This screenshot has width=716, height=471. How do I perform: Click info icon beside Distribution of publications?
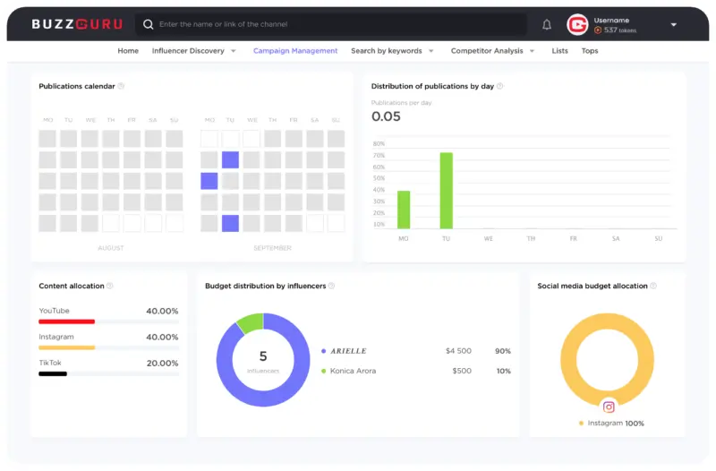500,87
